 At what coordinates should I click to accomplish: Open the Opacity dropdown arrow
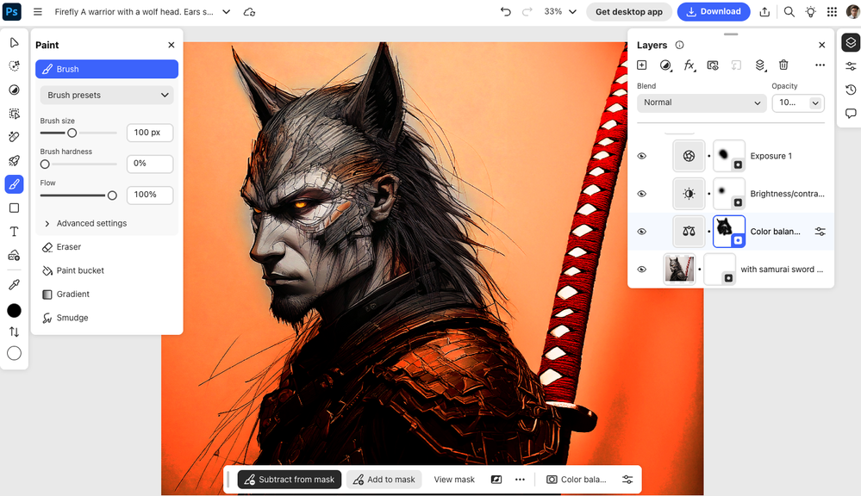coord(814,102)
